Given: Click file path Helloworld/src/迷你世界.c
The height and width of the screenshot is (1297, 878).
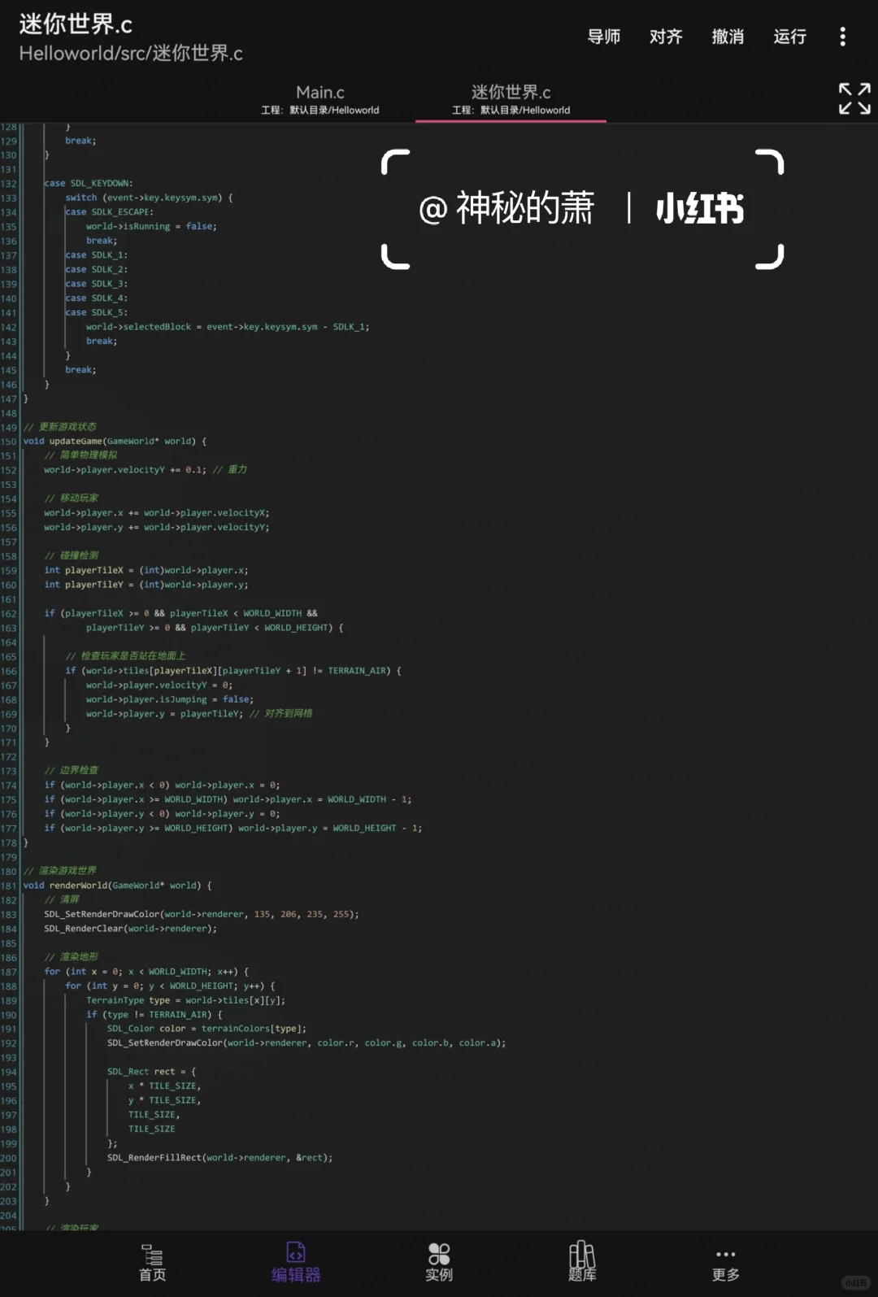Looking at the screenshot, I should click(131, 54).
